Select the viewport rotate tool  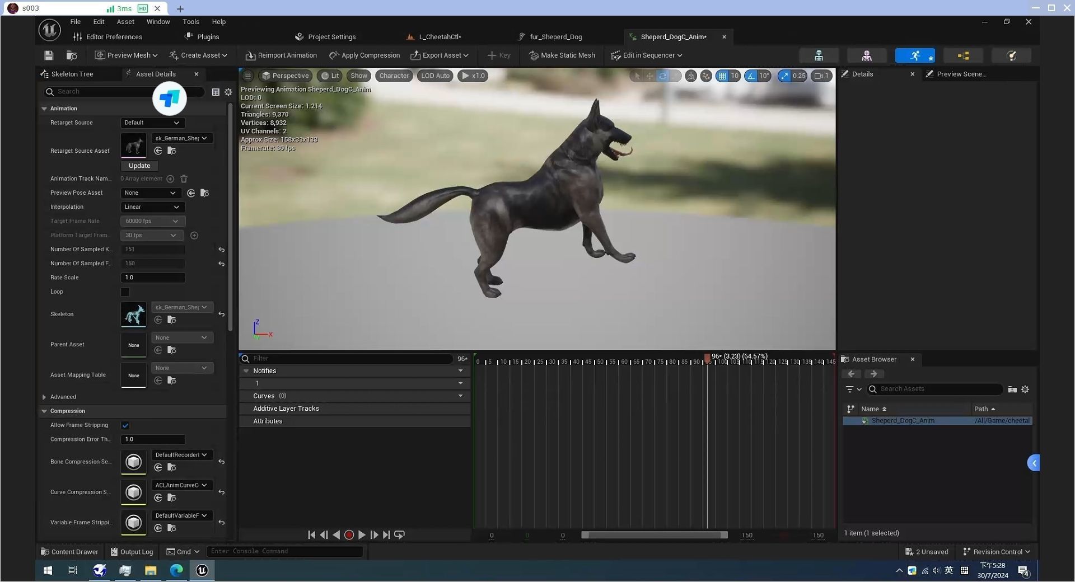[662, 76]
